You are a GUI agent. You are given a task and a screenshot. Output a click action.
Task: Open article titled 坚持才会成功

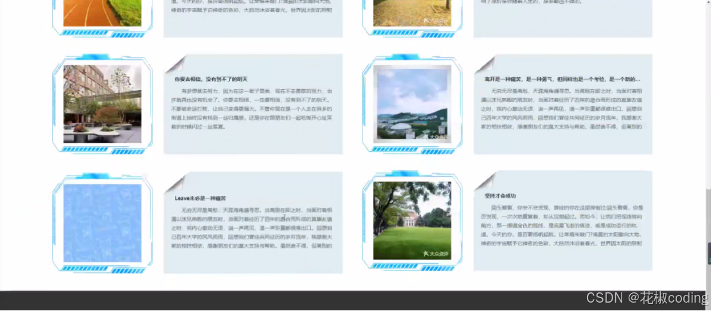[500, 196]
